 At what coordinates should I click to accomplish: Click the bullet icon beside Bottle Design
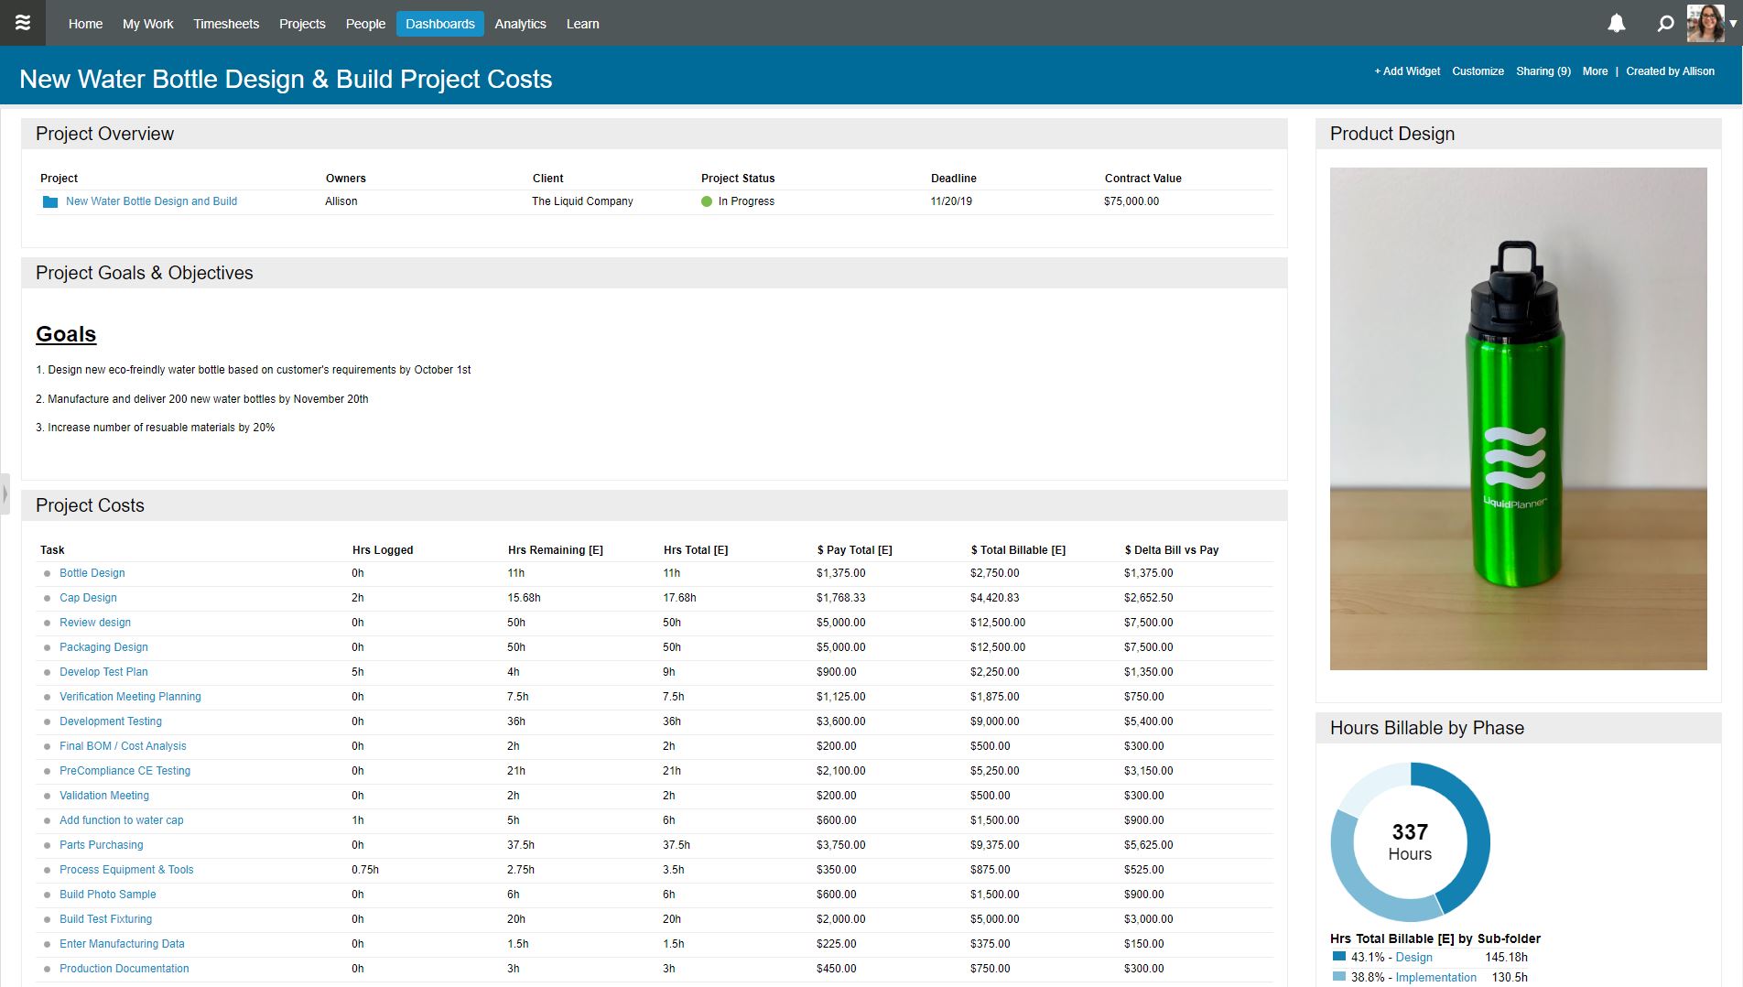pos(48,574)
